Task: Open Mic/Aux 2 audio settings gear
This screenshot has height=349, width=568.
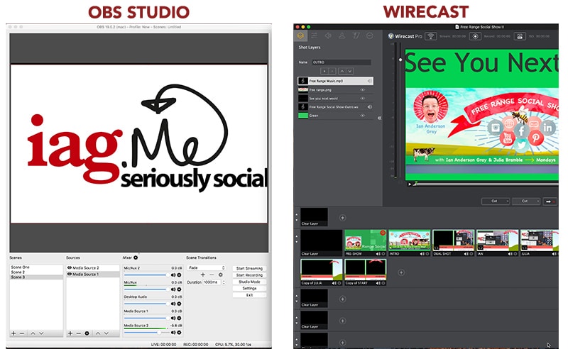Action: click(179, 275)
